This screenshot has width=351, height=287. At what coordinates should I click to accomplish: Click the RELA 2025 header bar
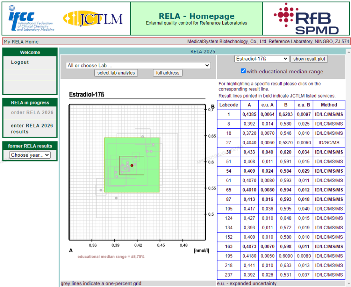click(202, 51)
